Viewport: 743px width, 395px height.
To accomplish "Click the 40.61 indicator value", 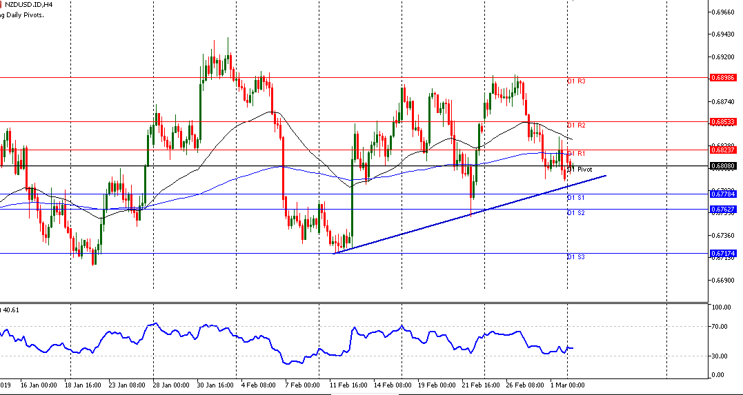I will [11, 310].
